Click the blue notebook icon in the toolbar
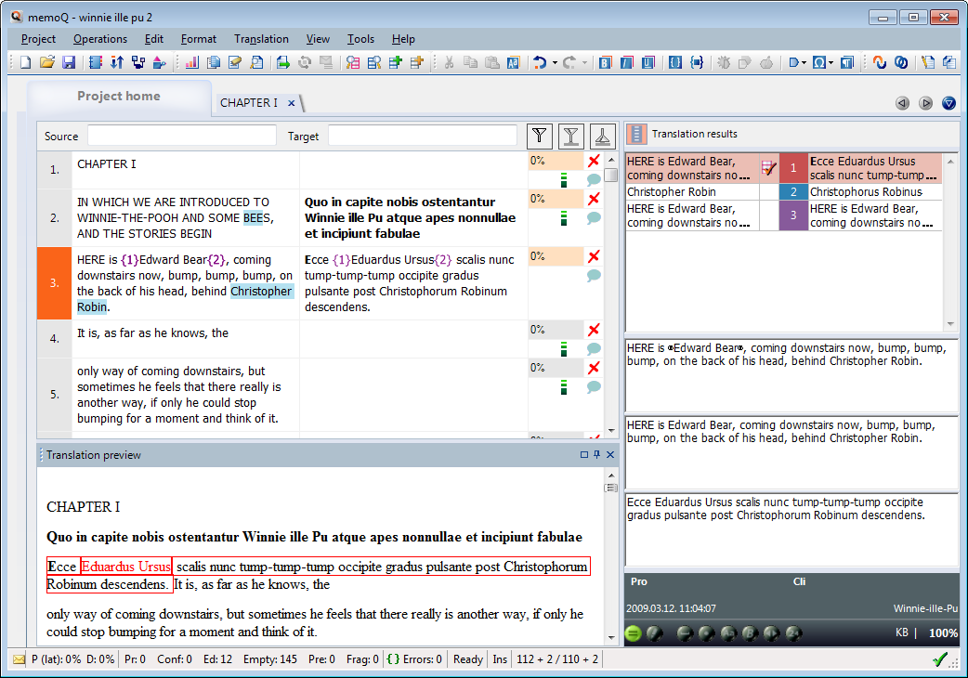 95,62
